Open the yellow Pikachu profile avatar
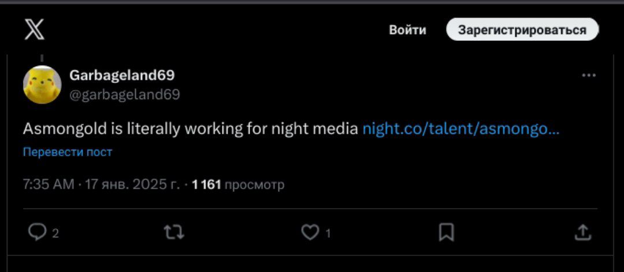The height and width of the screenshot is (272, 624). [x=42, y=84]
